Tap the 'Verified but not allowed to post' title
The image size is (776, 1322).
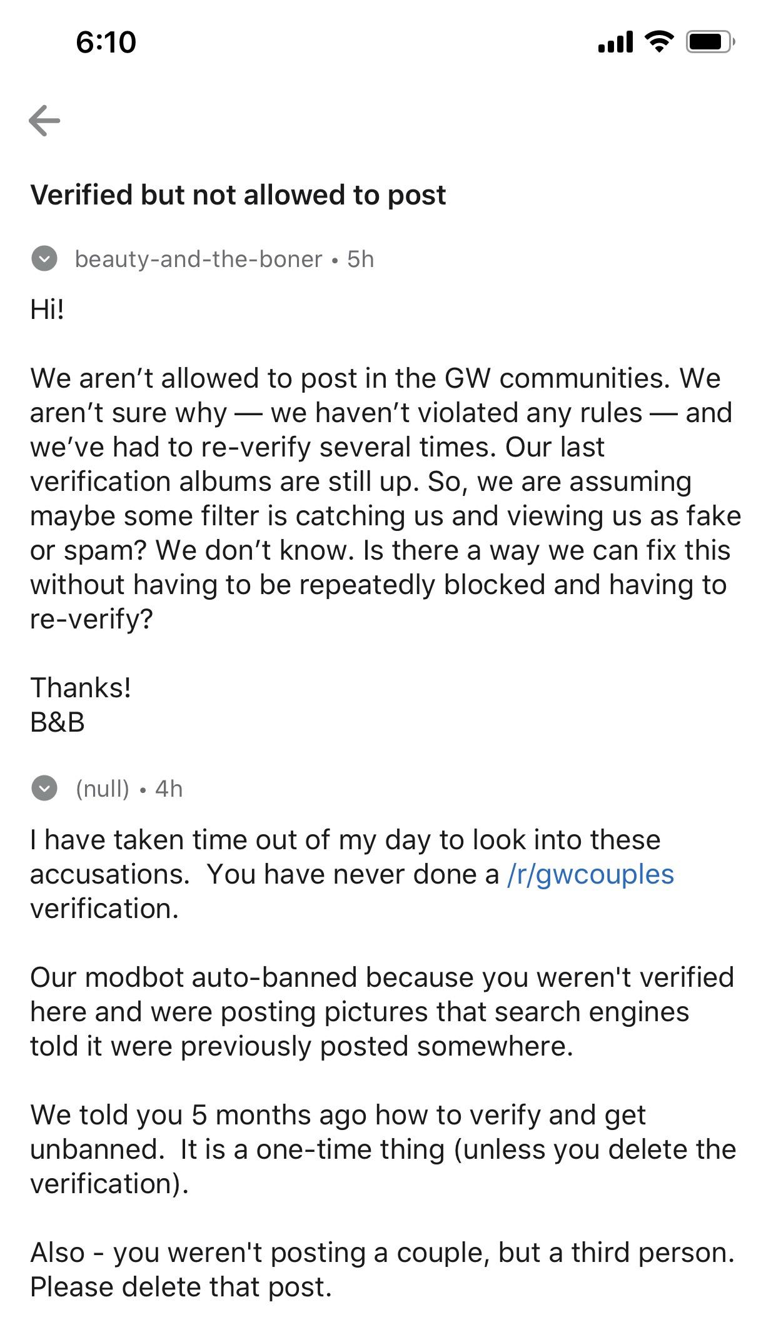pyautogui.click(x=238, y=194)
